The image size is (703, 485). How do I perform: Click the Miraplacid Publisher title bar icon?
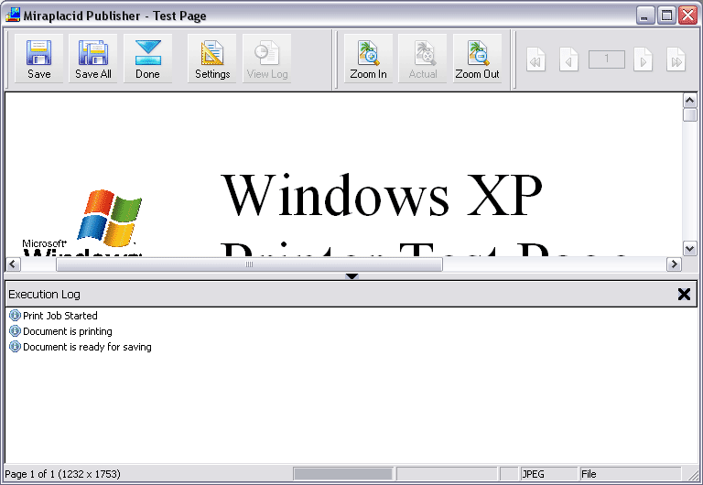[13, 15]
